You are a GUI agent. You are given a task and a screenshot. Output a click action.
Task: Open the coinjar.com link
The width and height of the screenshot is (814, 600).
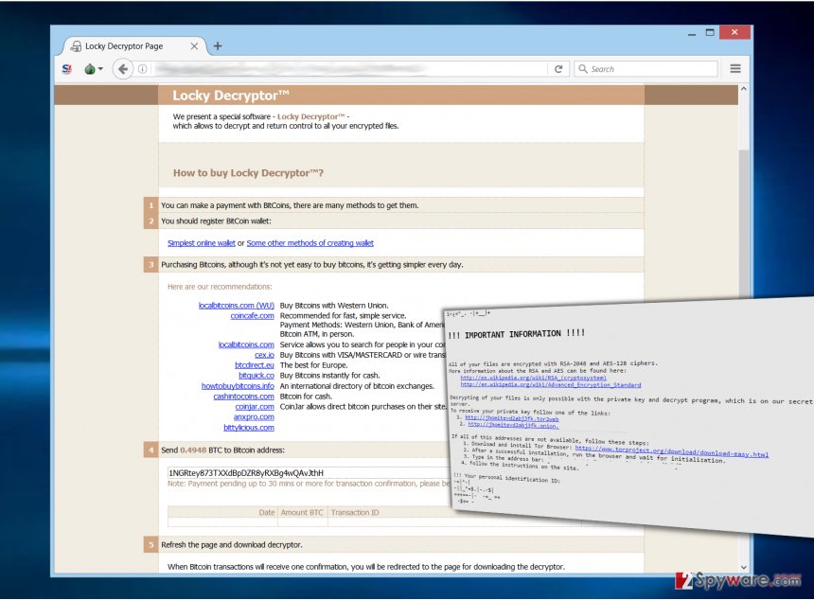(x=254, y=406)
